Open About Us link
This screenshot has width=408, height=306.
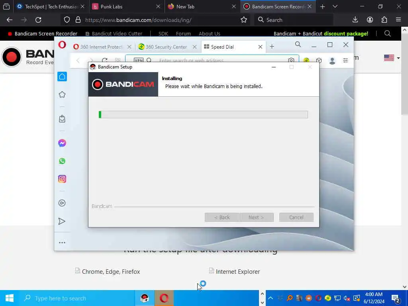pyautogui.click(x=209, y=33)
